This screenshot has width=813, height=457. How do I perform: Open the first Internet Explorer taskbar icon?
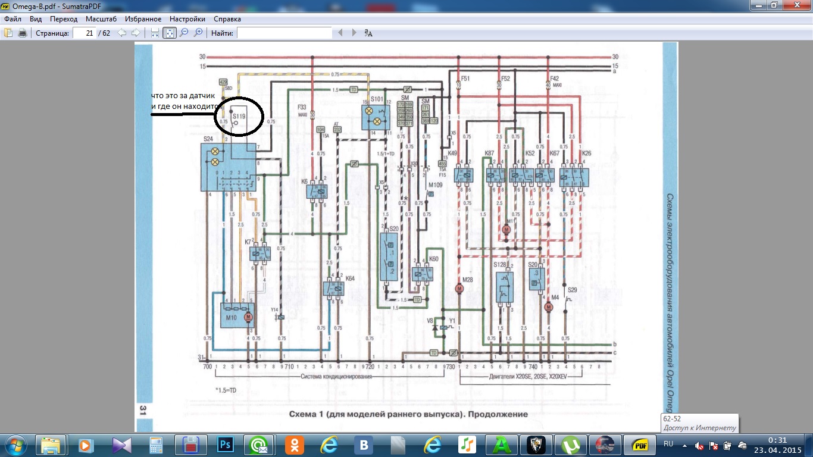[329, 445]
